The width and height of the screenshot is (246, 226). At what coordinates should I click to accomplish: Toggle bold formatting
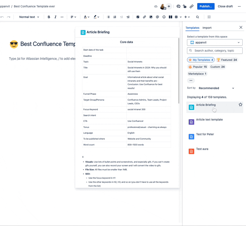tap(49, 17)
